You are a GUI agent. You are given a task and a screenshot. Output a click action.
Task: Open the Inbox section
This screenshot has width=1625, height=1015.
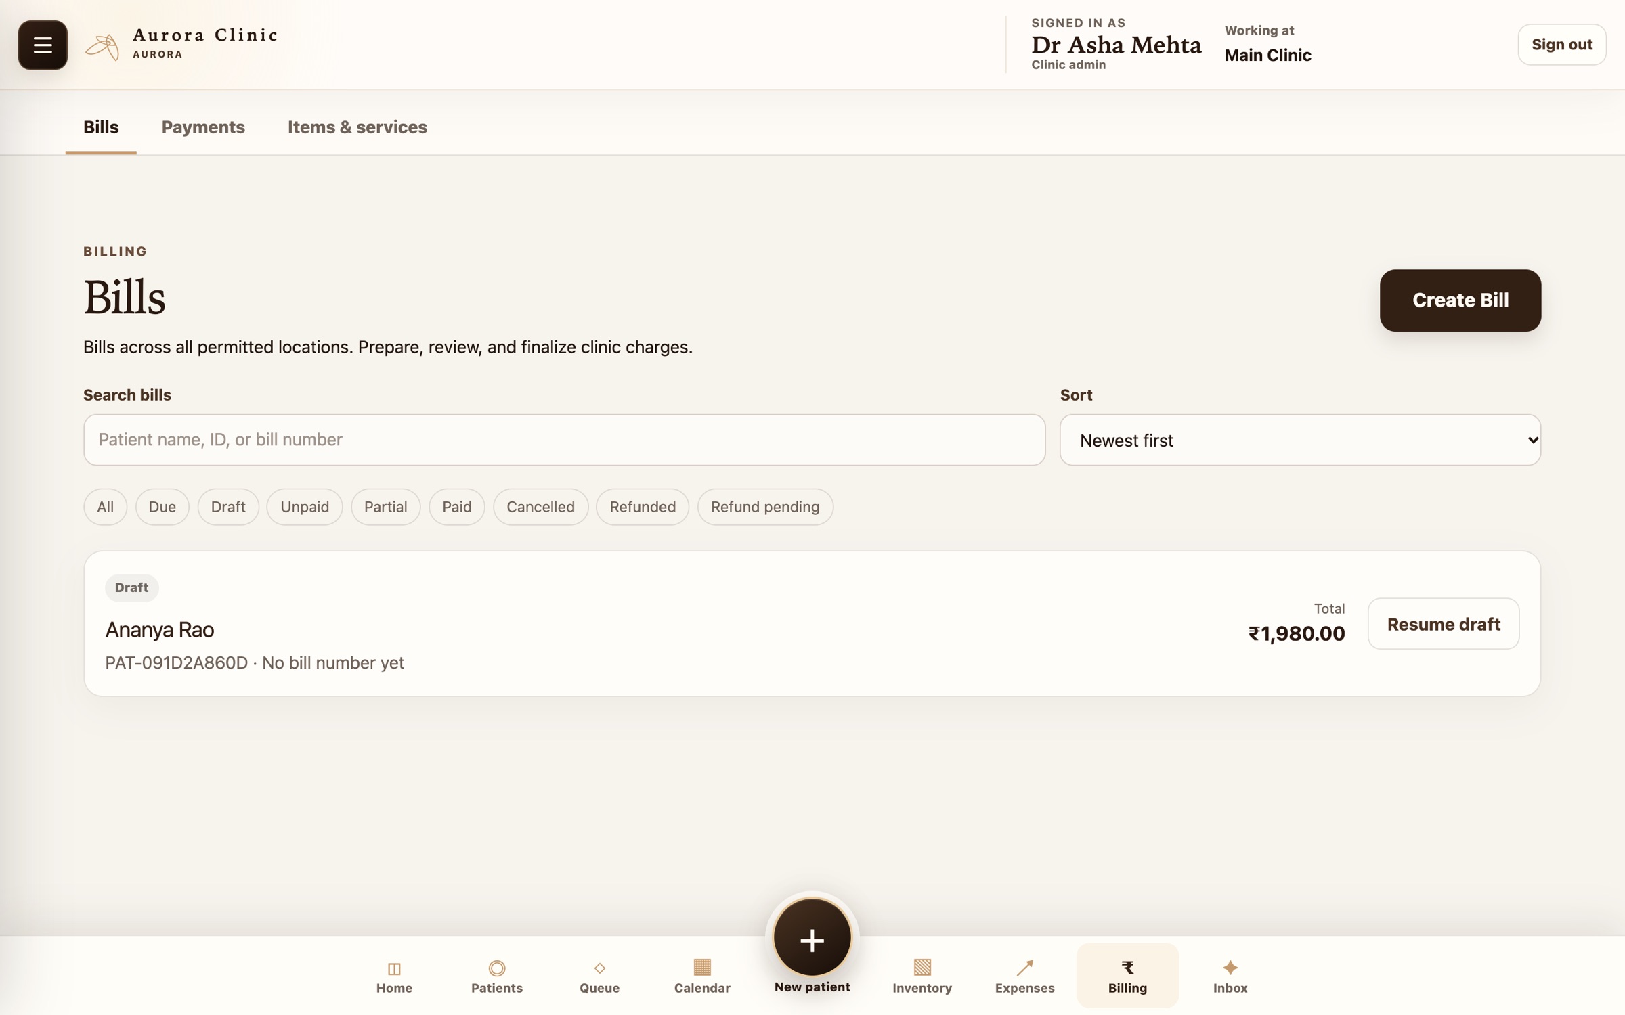coord(1230,976)
